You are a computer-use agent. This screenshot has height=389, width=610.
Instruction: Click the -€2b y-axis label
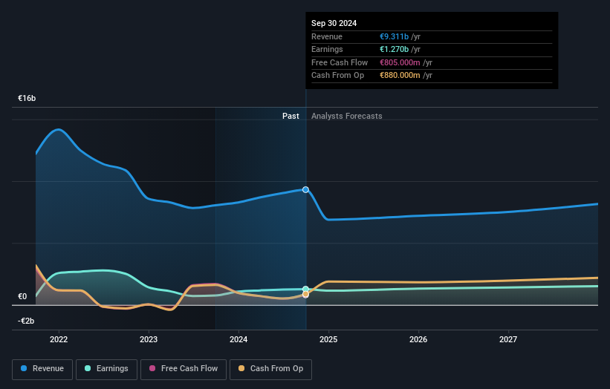point(26,321)
